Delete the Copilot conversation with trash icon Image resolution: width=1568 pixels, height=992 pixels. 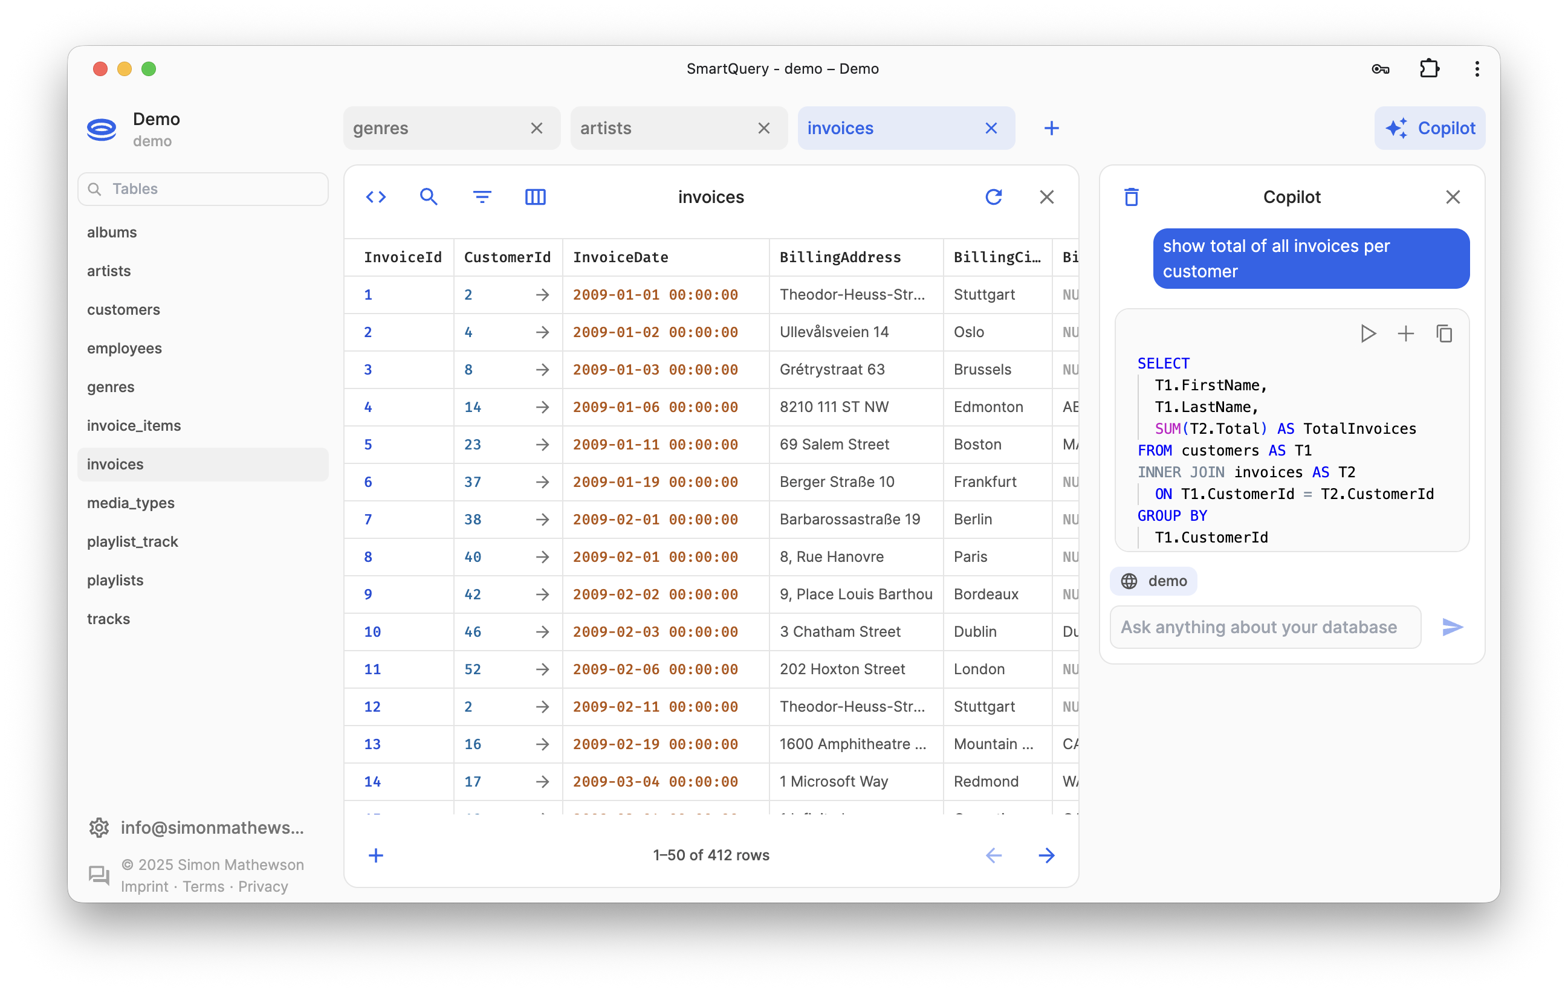click(x=1131, y=196)
